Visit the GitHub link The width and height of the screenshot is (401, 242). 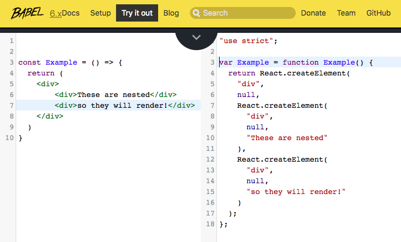pyautogui.click(x=378, y=13)
